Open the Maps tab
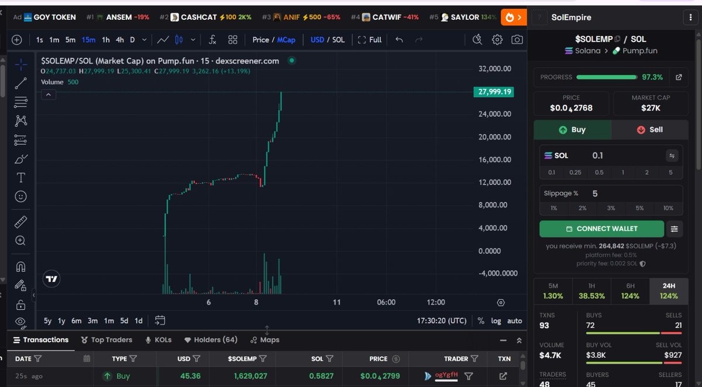The height and width of the screenshot is (387, 702). click(264, 340)
